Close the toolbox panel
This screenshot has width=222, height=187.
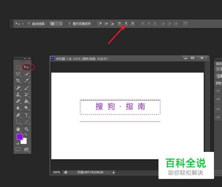point(29,59)
